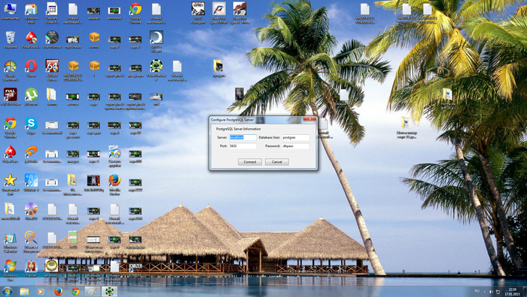Viewport: 527px width, 297px height.
Task: Select the GRID Autosport desktop icon
Action: click(198, 13)
